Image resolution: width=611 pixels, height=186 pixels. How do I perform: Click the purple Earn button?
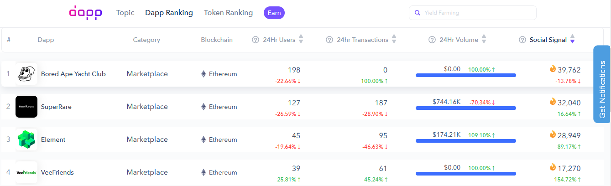click(x=274, y=13)
